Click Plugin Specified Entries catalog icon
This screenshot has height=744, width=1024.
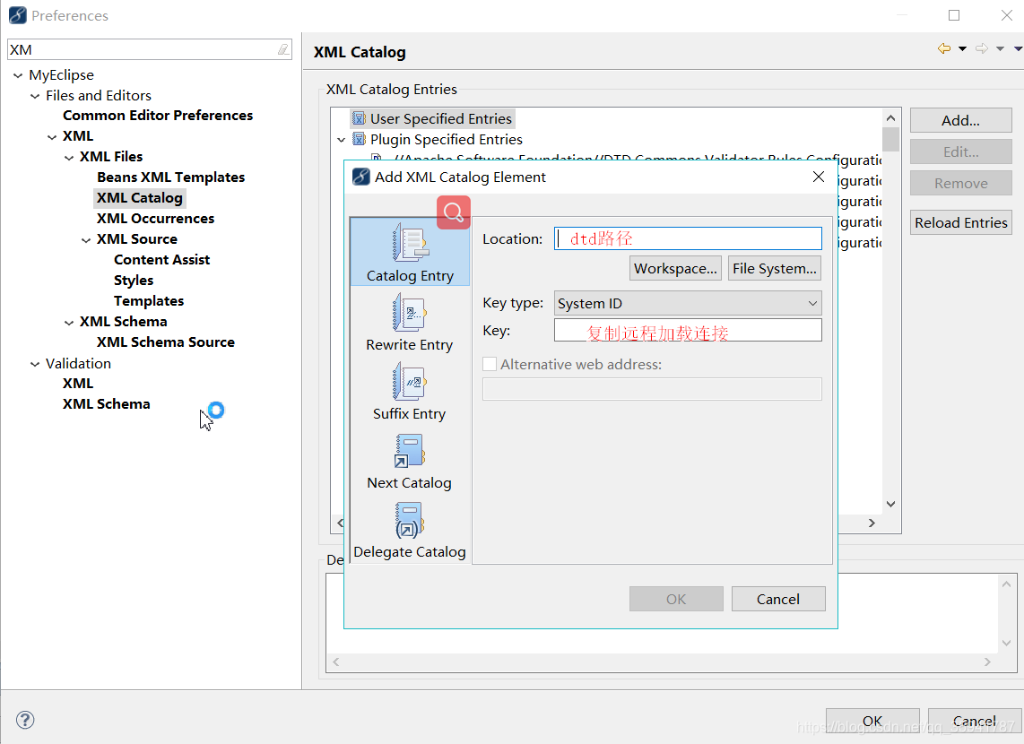click(359, 139)
